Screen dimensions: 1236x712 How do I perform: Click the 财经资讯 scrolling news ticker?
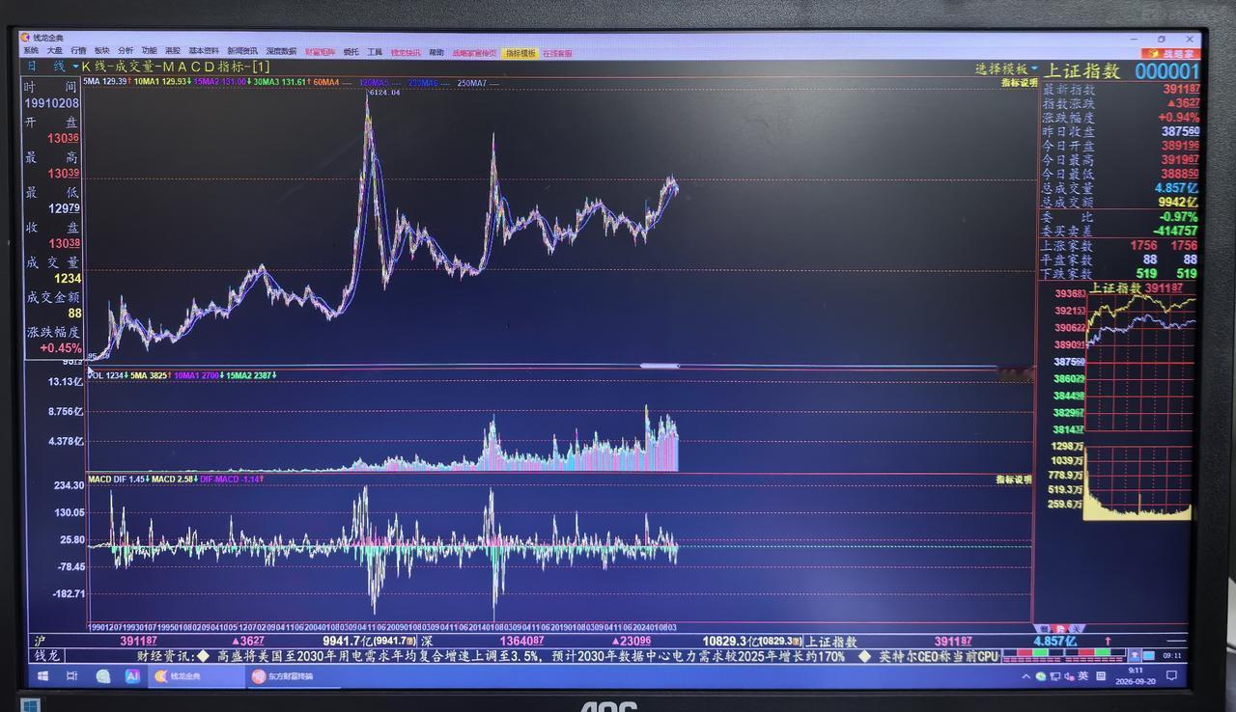click(570, 656)
